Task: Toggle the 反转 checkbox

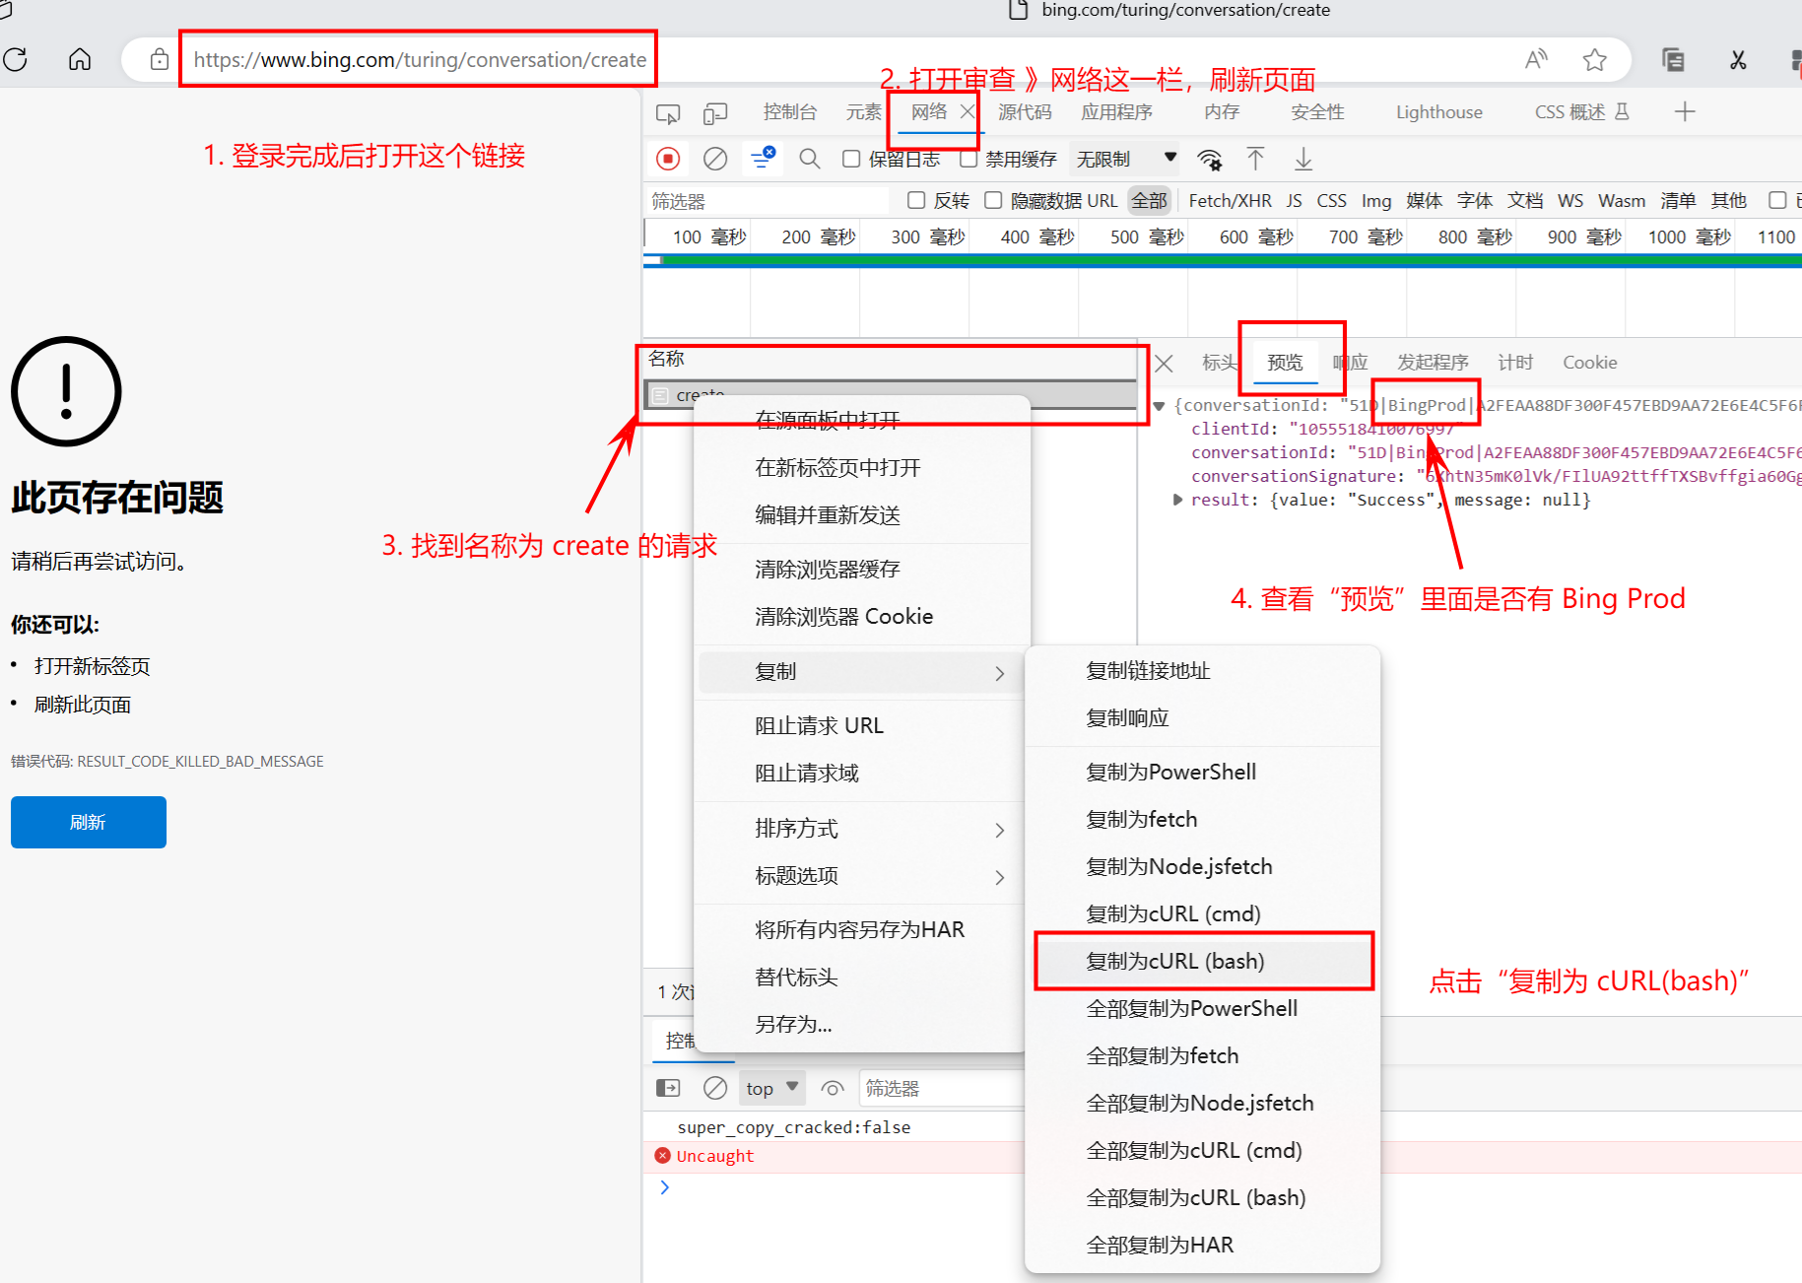Action: 916,200
